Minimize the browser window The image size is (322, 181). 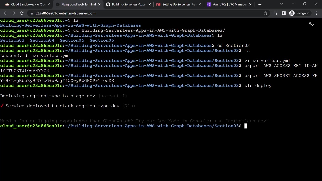click(293, 4)
